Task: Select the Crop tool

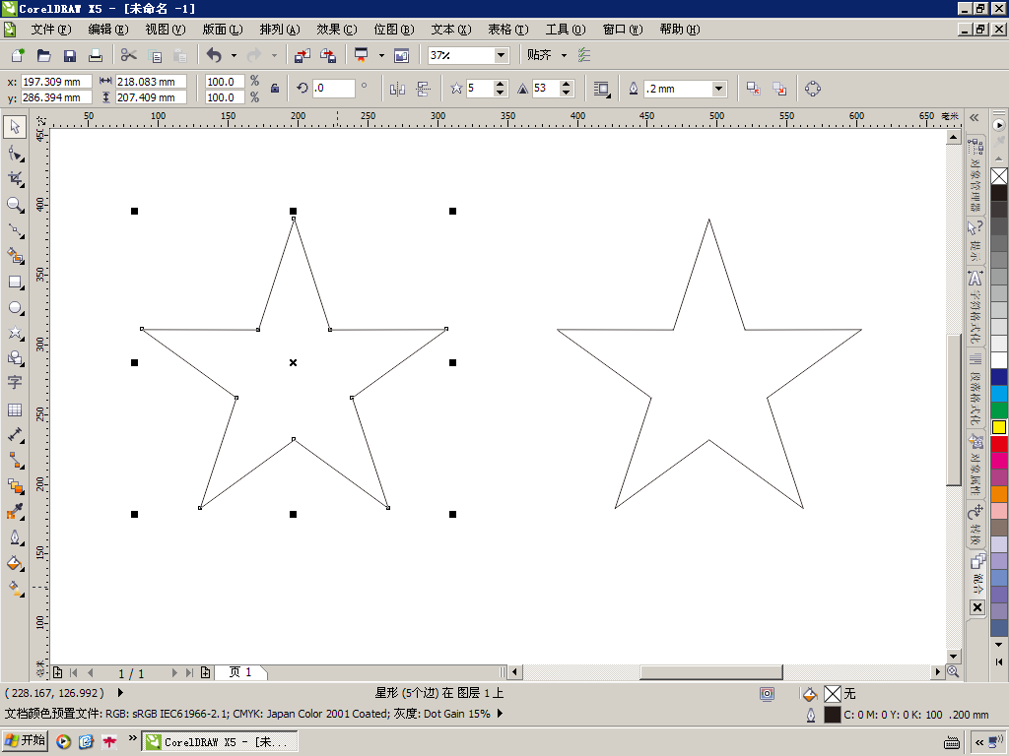Action: [x=15, y=179]
